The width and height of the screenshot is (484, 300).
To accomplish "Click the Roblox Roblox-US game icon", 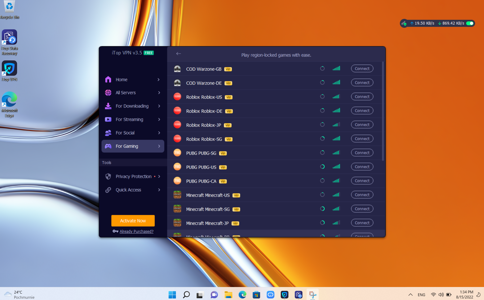I will coord(177,97).
